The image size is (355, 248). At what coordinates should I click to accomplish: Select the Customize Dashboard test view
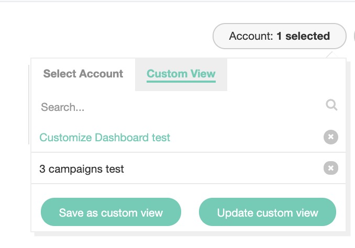pos(105,138)
